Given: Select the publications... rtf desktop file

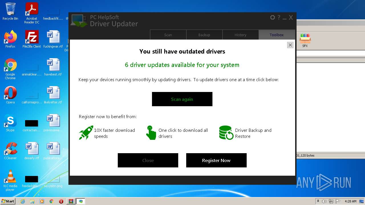Looking at the screenshot, I should point(53,151).
